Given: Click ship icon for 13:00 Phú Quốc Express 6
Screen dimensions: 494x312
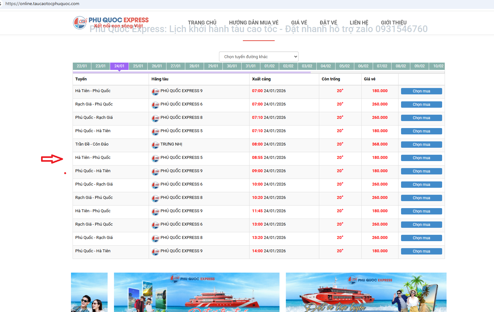Looking at the screenshot, I should coord(155,225).
